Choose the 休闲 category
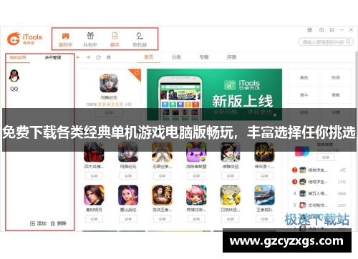The width and height of the screenshot is (358, 259). point(336,77)
